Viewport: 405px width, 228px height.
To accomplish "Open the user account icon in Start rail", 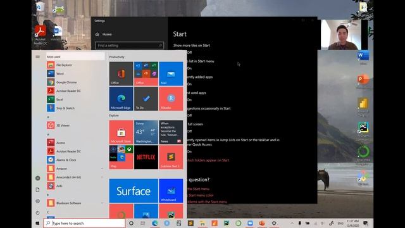I will click(38, 178).
